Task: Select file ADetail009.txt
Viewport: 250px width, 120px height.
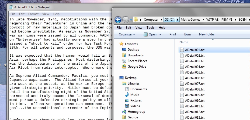Action: click(x=195, y=95)
